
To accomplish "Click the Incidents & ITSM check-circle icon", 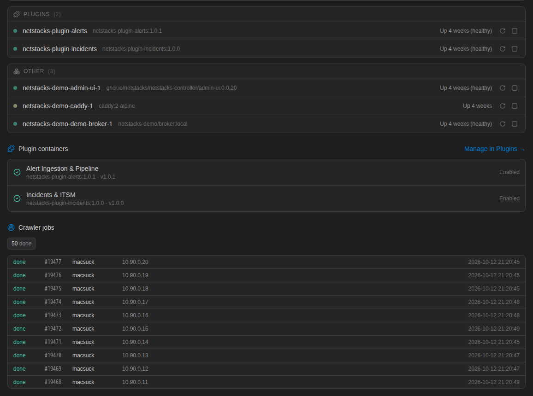I will tap(17, 198).
